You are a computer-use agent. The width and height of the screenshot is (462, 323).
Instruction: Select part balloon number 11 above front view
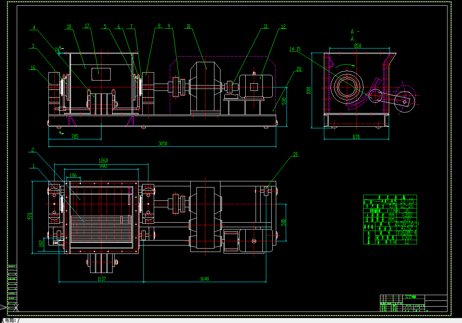click(266, 26)
